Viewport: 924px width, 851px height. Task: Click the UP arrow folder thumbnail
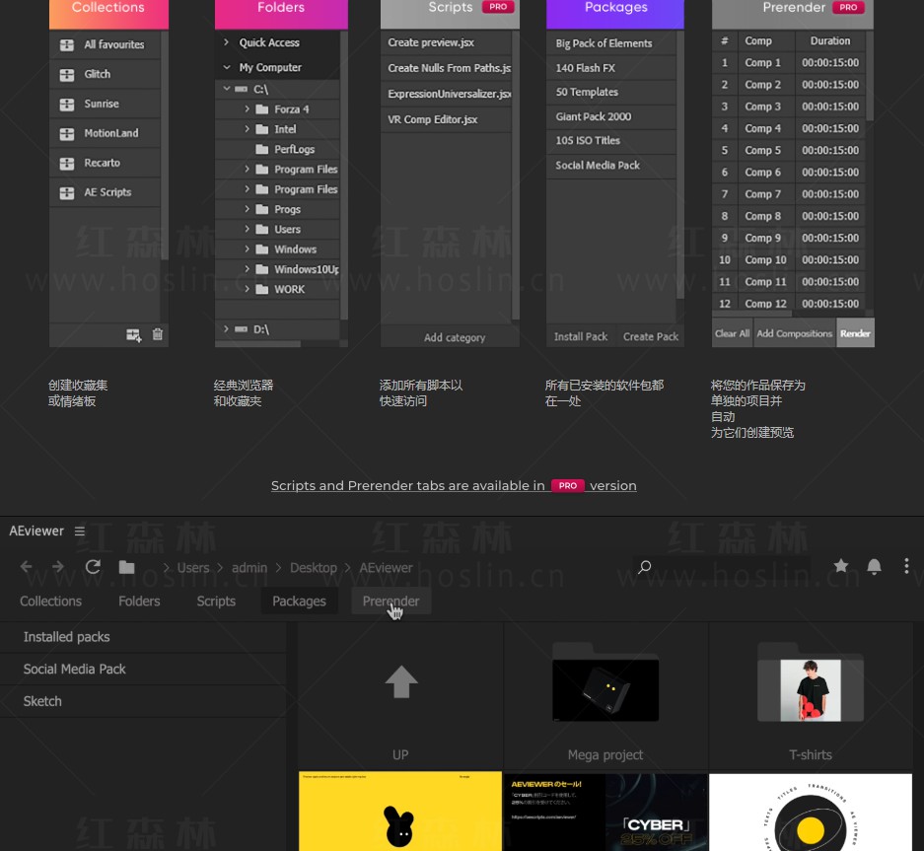click(400, 681)
